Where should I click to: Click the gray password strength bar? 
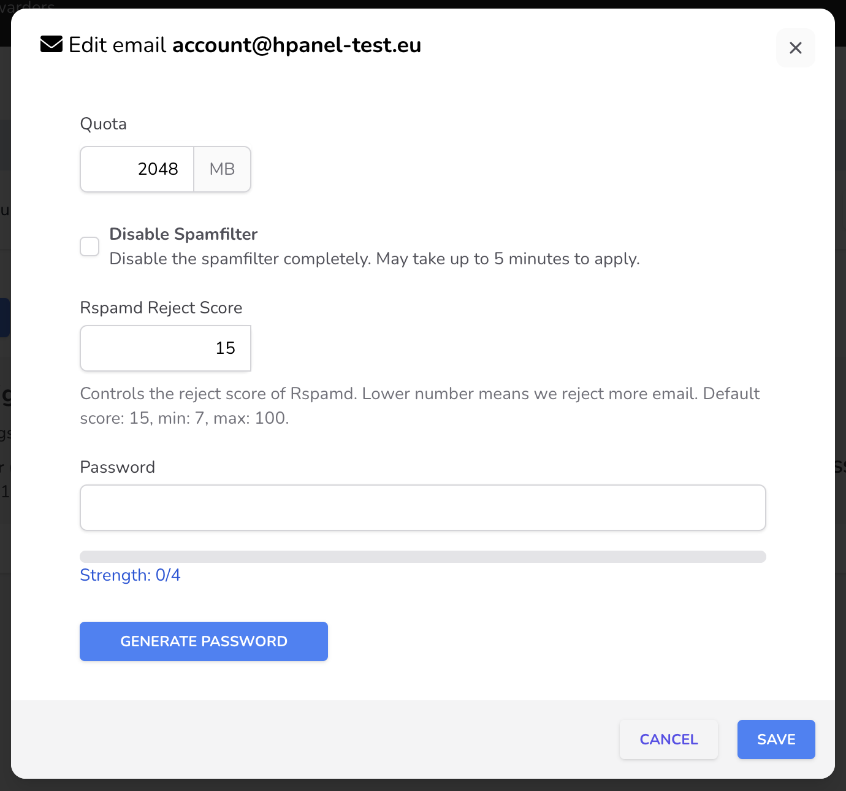(x=423, y=557)
